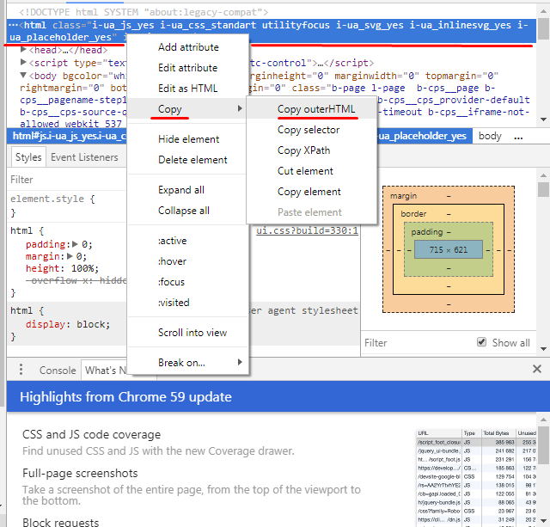The height and width of the screenshot is (527, 550).
Task: Click the Copy submenu arrow
Action: (239, 109)
